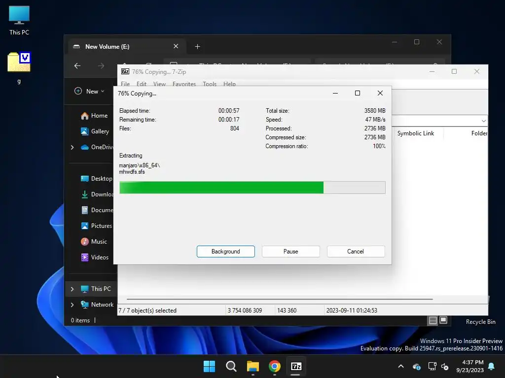Open the Windows Start menu

tap(209, 366)
